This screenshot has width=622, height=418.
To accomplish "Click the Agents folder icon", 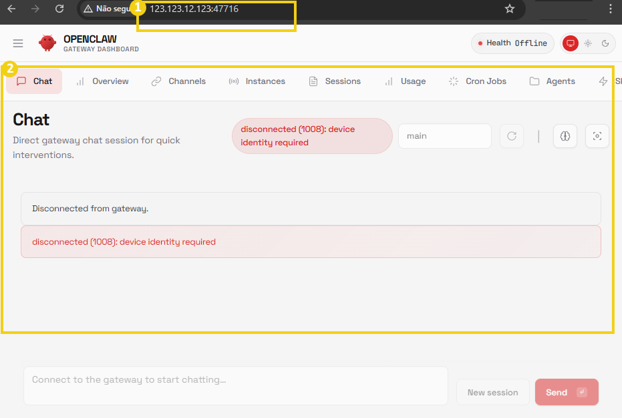I will [x=534, y=81].
